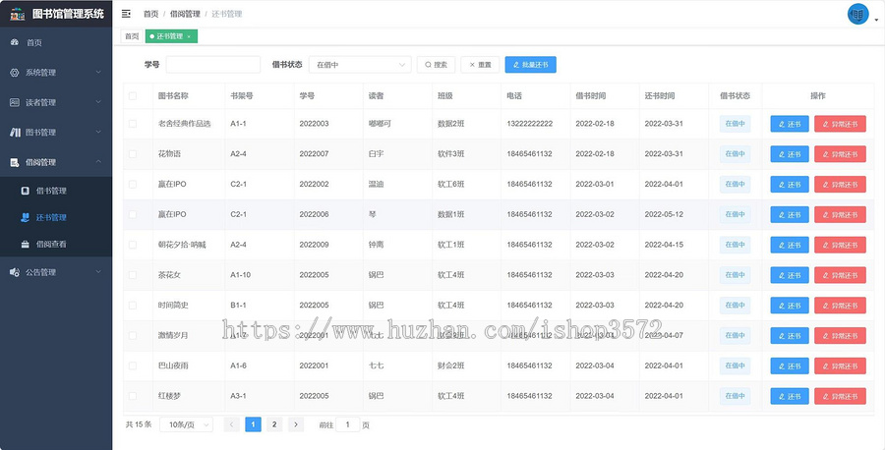Click the 共 15 条 total count text
Image resolution: width=885 pixels, height=450 pixels.
(139, 424)
